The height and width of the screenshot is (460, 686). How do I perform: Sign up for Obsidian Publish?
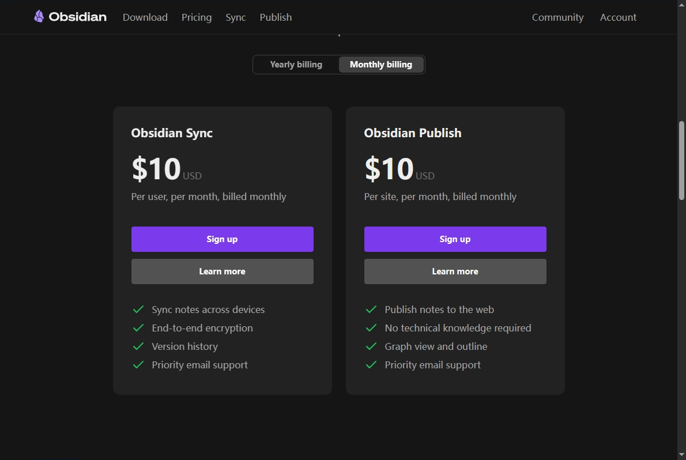pyautogui.click(x=455, y=239)
